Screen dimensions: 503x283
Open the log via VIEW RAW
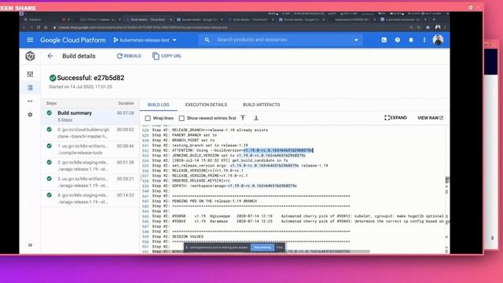tap(430, 118)
